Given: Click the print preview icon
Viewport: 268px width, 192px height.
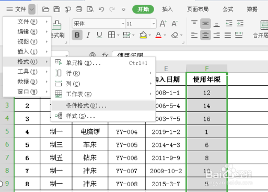Looking at the screenshot, I should point(90,9).
